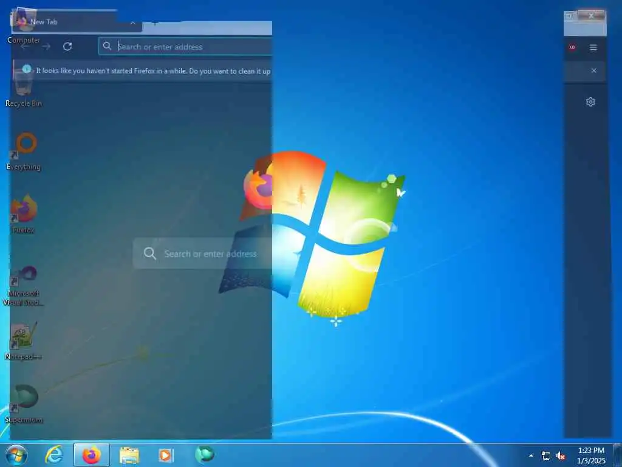Image resolution: width=622 pixels, height=467 pixels.
Task: Focus the new tab page search box
Action: click(202, 254)
